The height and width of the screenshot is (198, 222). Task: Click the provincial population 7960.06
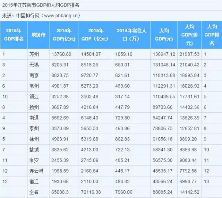click(124, 192)
